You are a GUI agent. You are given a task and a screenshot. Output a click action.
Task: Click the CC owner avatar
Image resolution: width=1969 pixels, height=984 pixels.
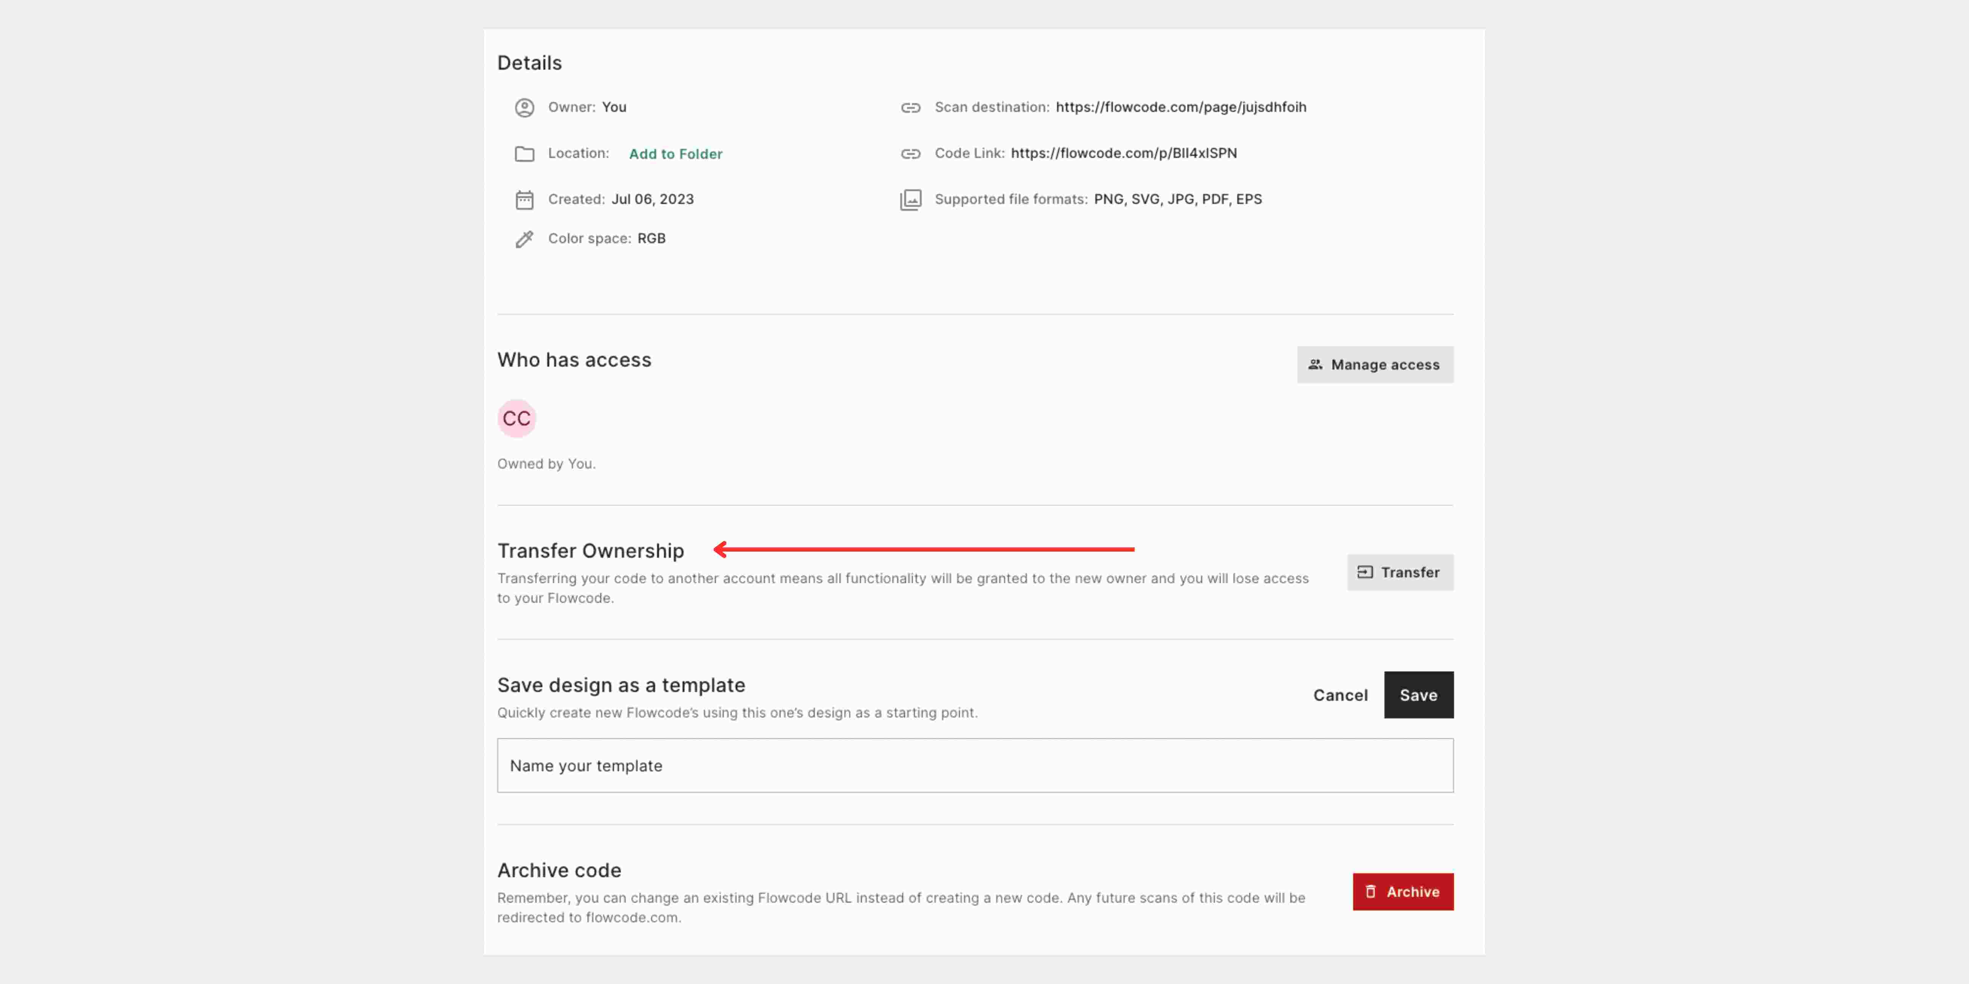[x=517, y=418]
